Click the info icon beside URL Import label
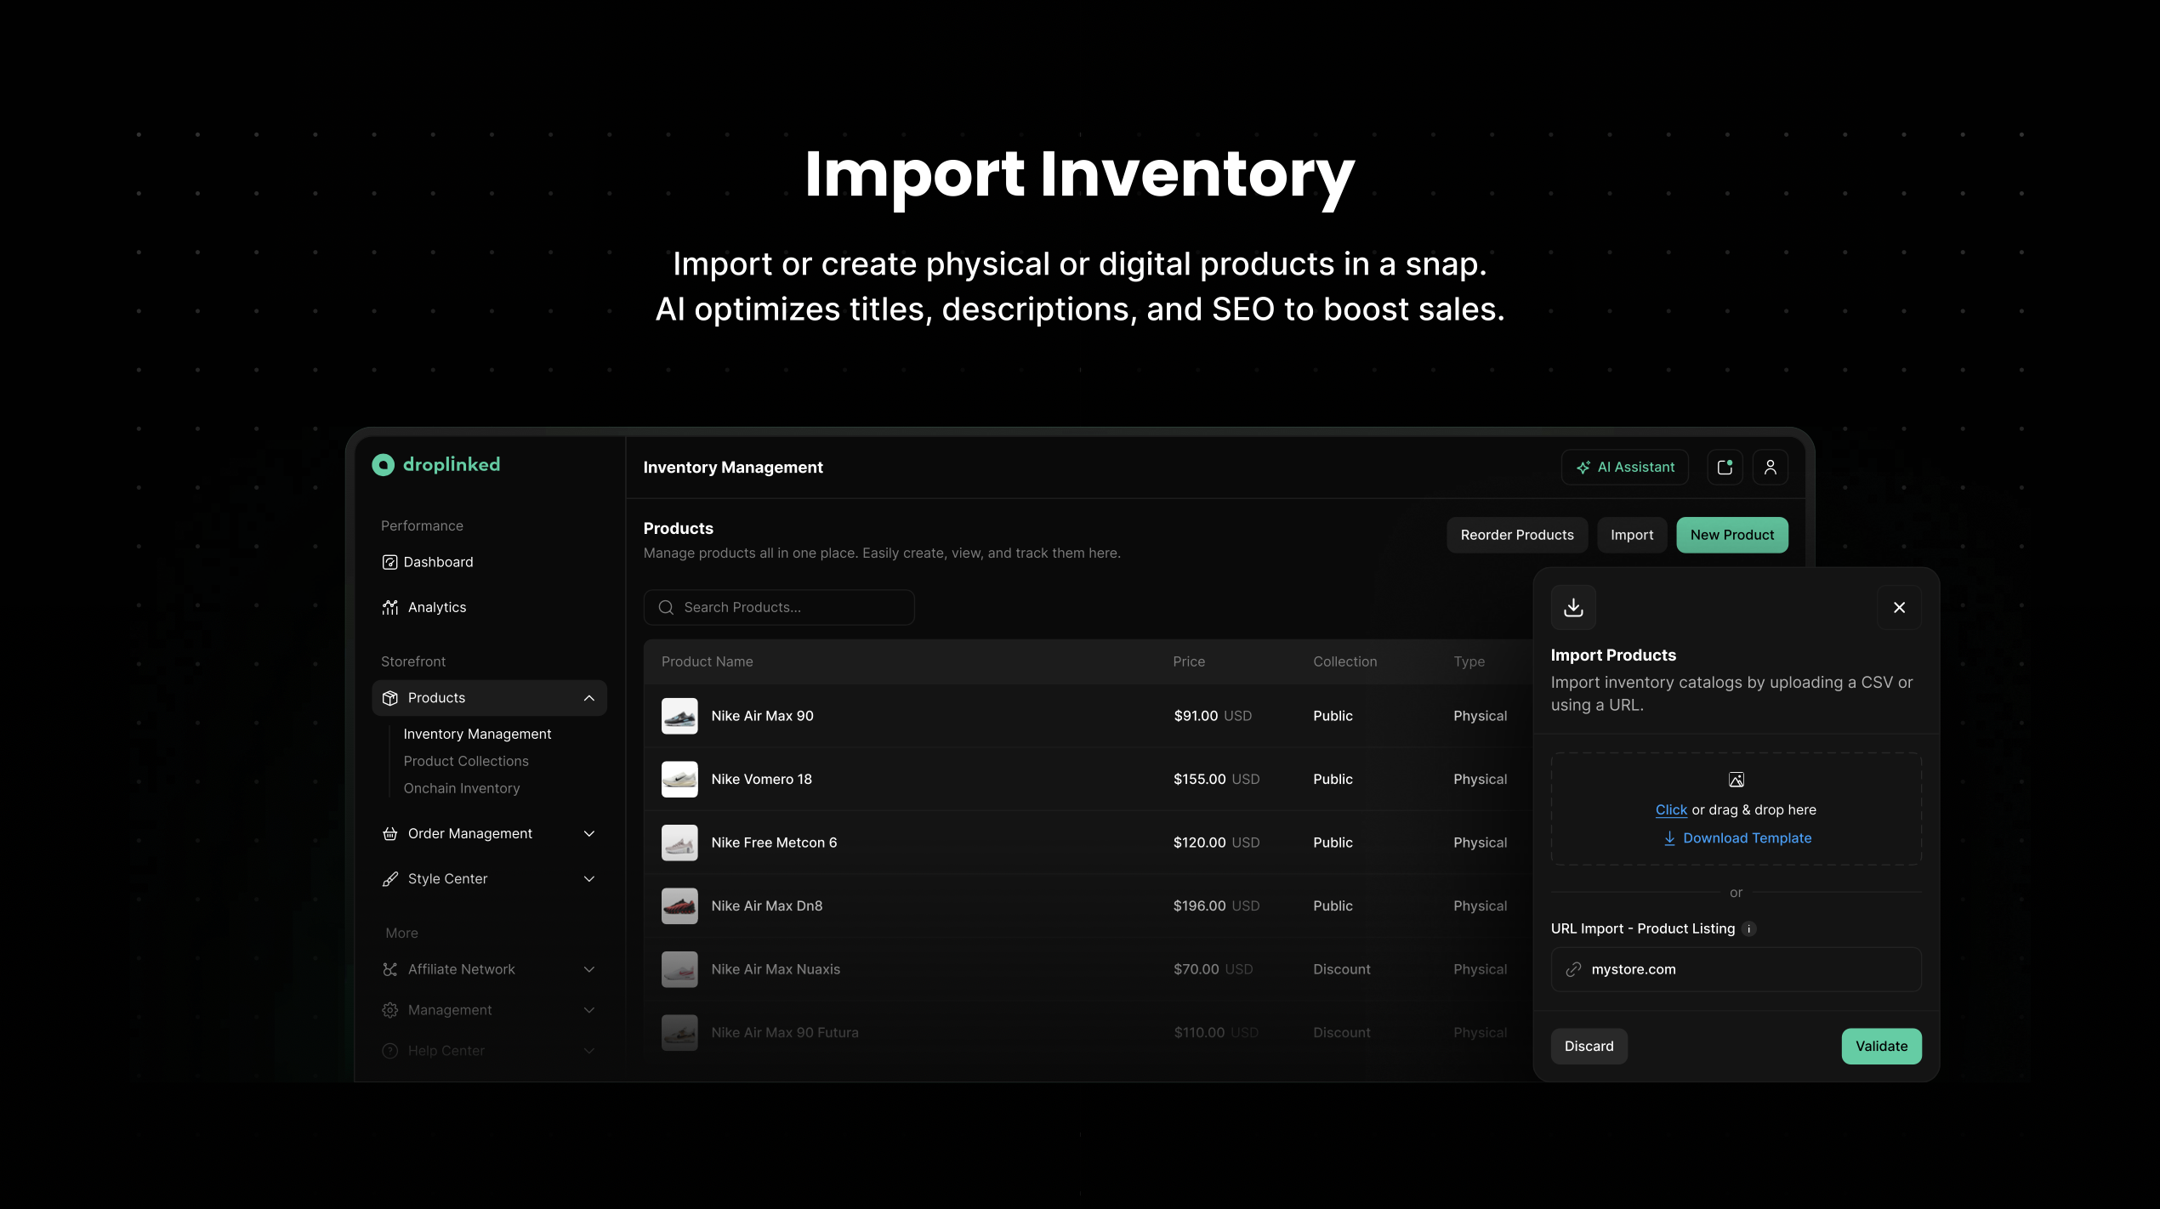 coord(1749,928)
